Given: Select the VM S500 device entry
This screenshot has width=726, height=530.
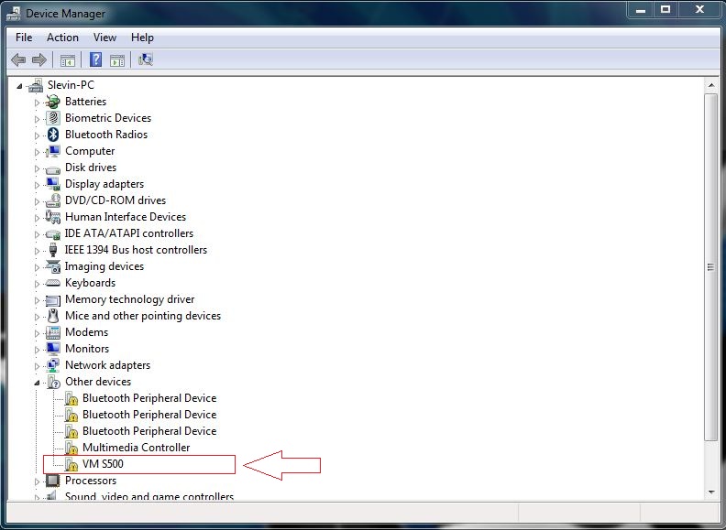Looking at the screenshot, I should click(103, 464).
